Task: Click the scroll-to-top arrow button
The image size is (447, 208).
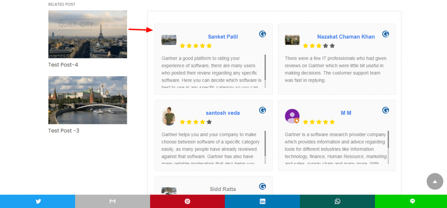Action: tap(435, 181)
